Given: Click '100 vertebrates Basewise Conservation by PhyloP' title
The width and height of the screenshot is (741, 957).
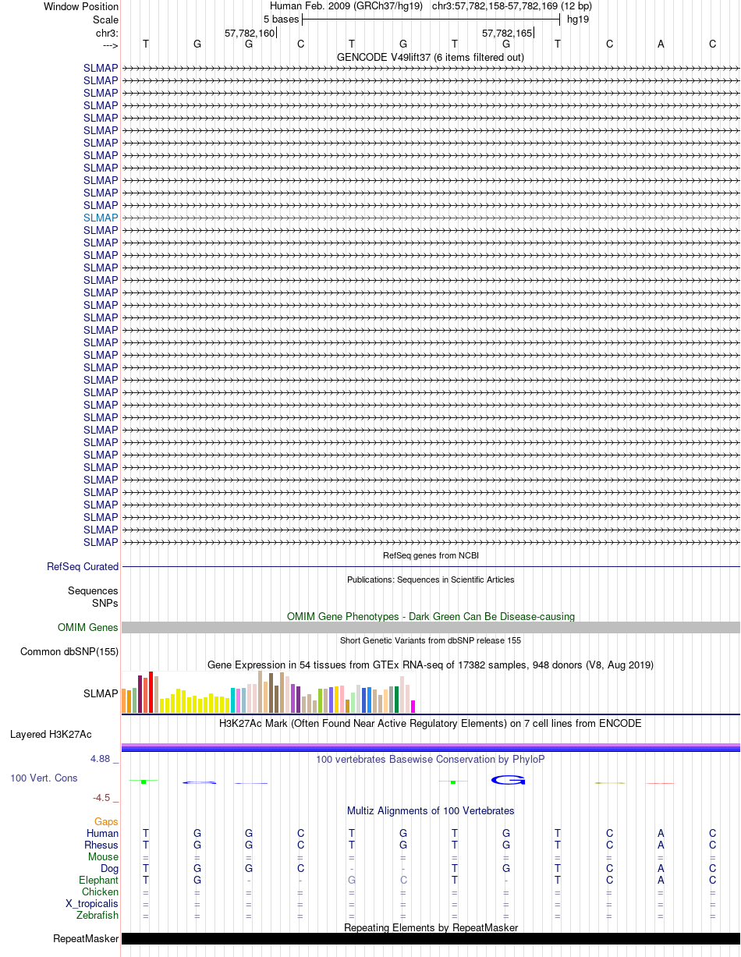Looking at the screenshot, I should tap(431, 759).
